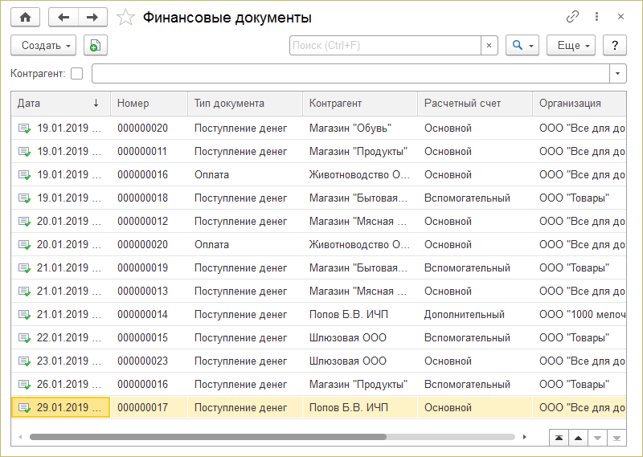Copy link to this form icon
643x457 pixels.
click(572, 17)
